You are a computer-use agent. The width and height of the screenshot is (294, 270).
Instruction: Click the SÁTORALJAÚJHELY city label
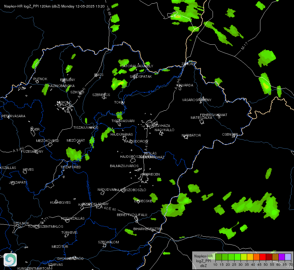(137, 66)
